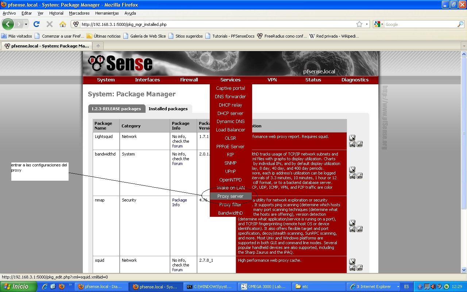Image resolution: width=467 pixels, height=292 pixels.
Task: Click the search magnifier icon in Google box
Action: click(460, 24)
